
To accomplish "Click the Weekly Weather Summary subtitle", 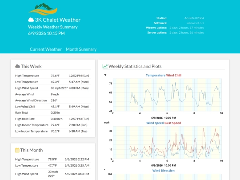I will 53,27.
